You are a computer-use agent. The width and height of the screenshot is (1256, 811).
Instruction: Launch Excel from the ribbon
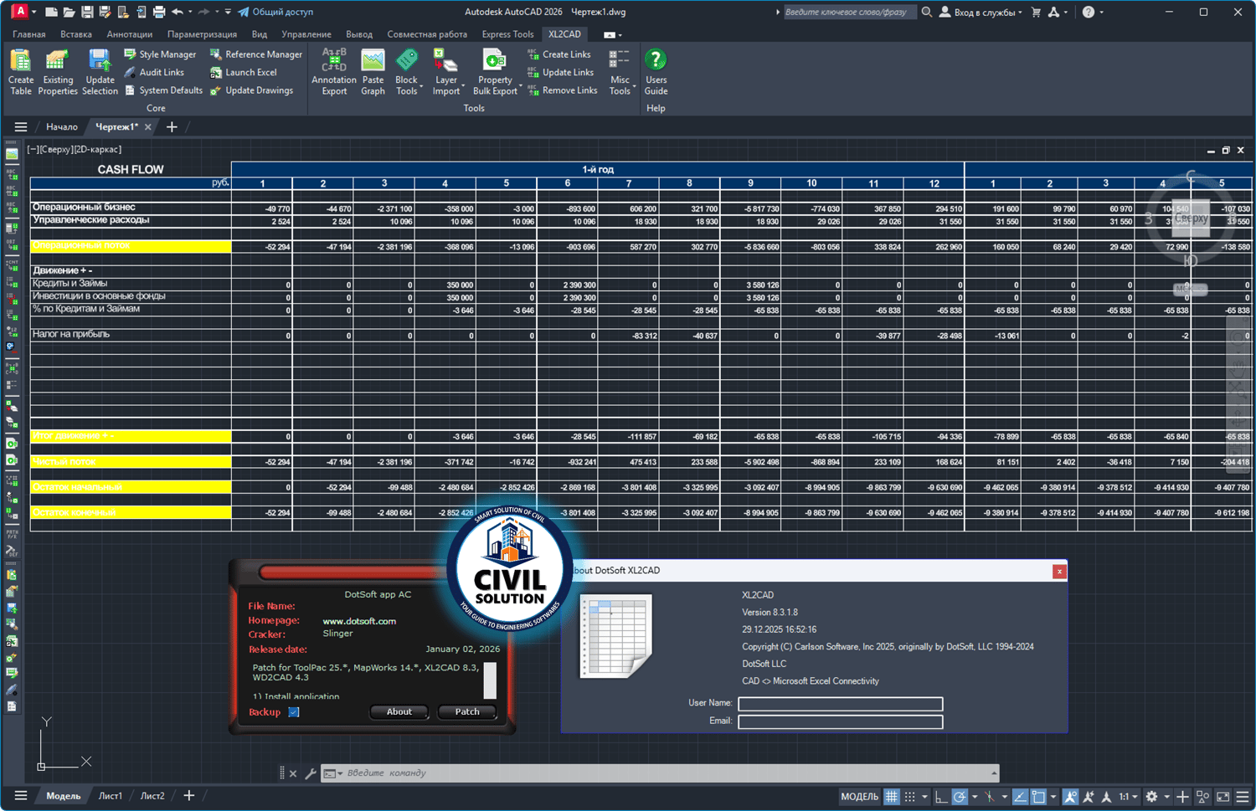point(243,73)
